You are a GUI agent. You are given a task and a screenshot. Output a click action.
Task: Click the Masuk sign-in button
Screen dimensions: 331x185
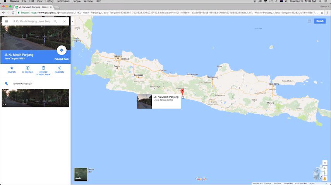coord(320,21)
